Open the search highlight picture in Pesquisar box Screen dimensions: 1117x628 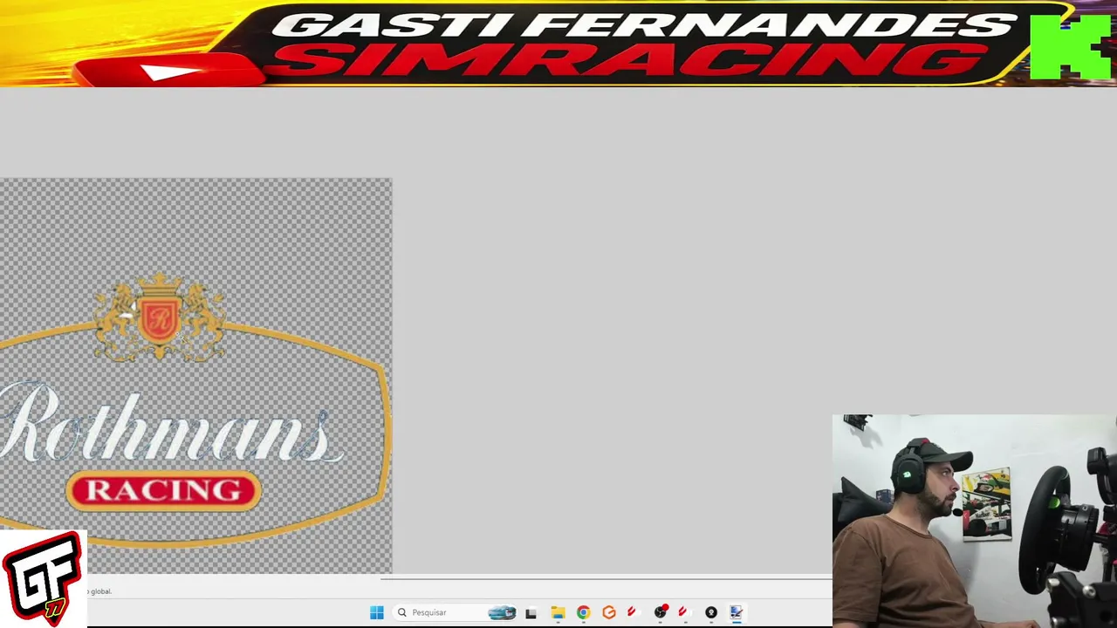click(502, 612)
